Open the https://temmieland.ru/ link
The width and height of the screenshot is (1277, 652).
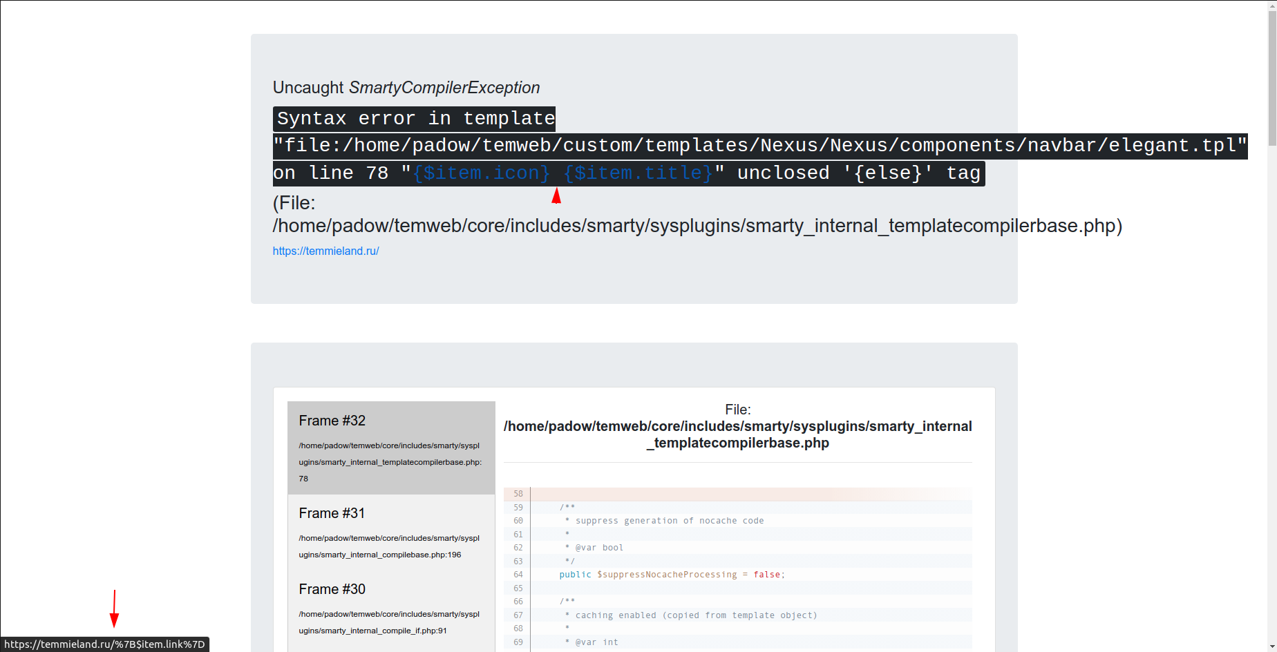(x=325, y=251)
